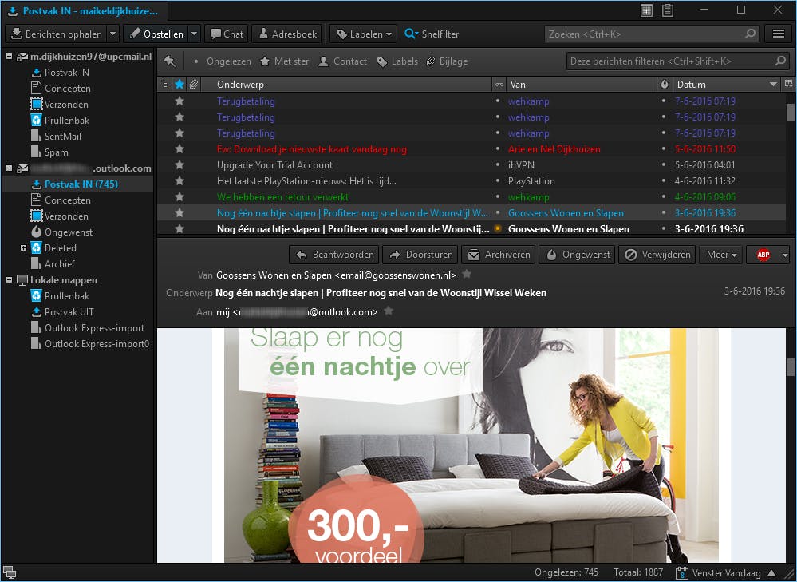Open Opstellen dropdown arrow
The width and height of the screenshot is (797, 582).
[194, 34]
